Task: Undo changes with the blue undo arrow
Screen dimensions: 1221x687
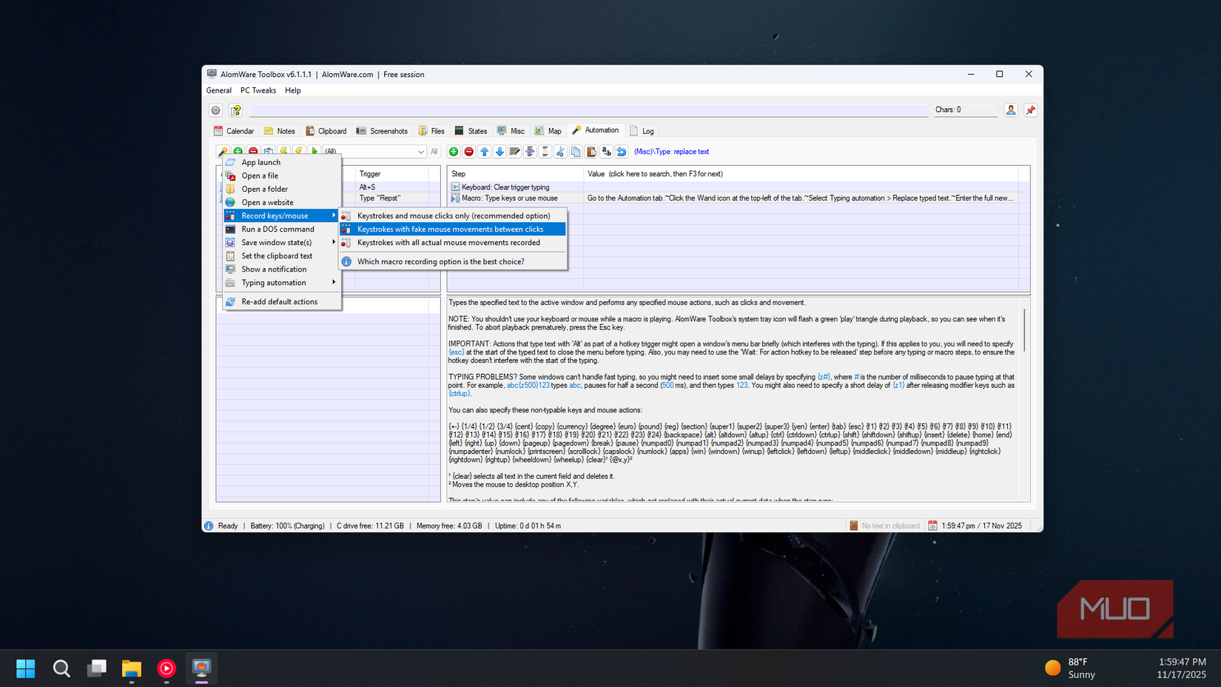Action: click(622, 151)
